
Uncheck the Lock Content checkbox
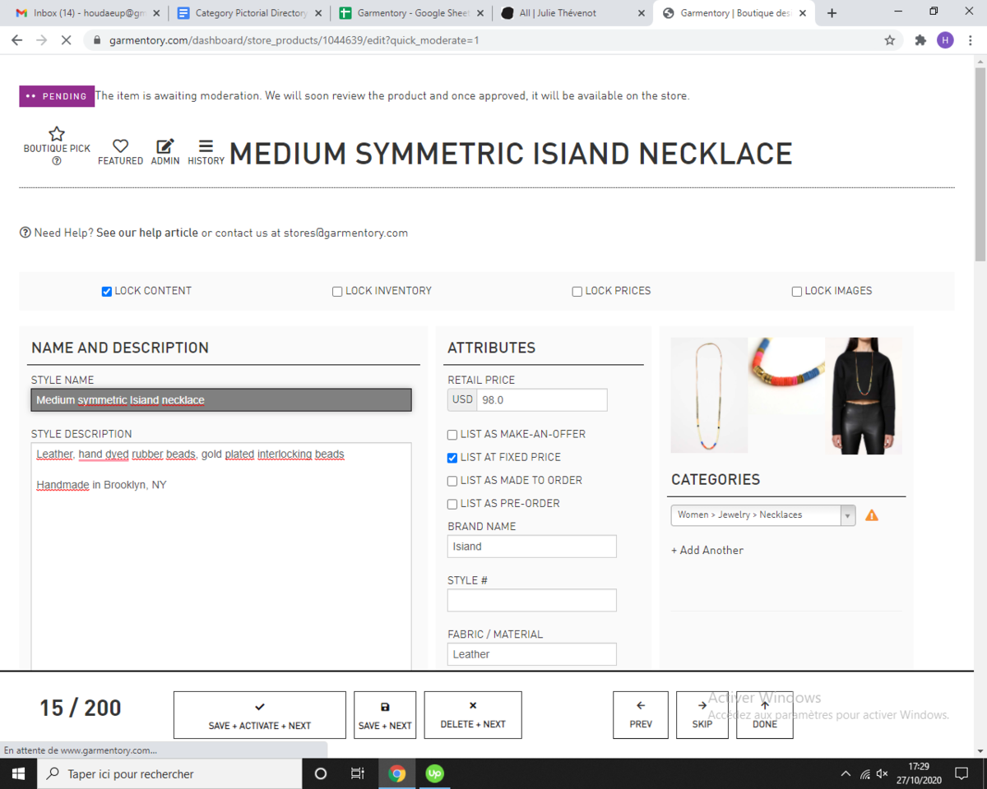107,292
